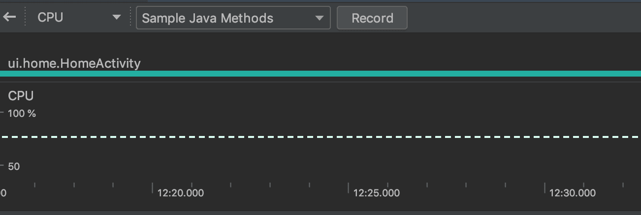Click the white dashed line in the chart
Viewport: 641px width, 215px height.
coord(320,137)
